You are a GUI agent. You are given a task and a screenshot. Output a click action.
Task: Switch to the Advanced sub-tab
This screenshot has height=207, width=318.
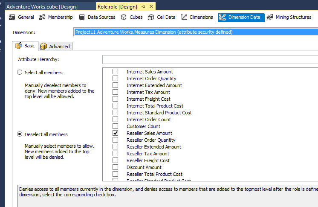pyautogui.click(x=55, y=47)
